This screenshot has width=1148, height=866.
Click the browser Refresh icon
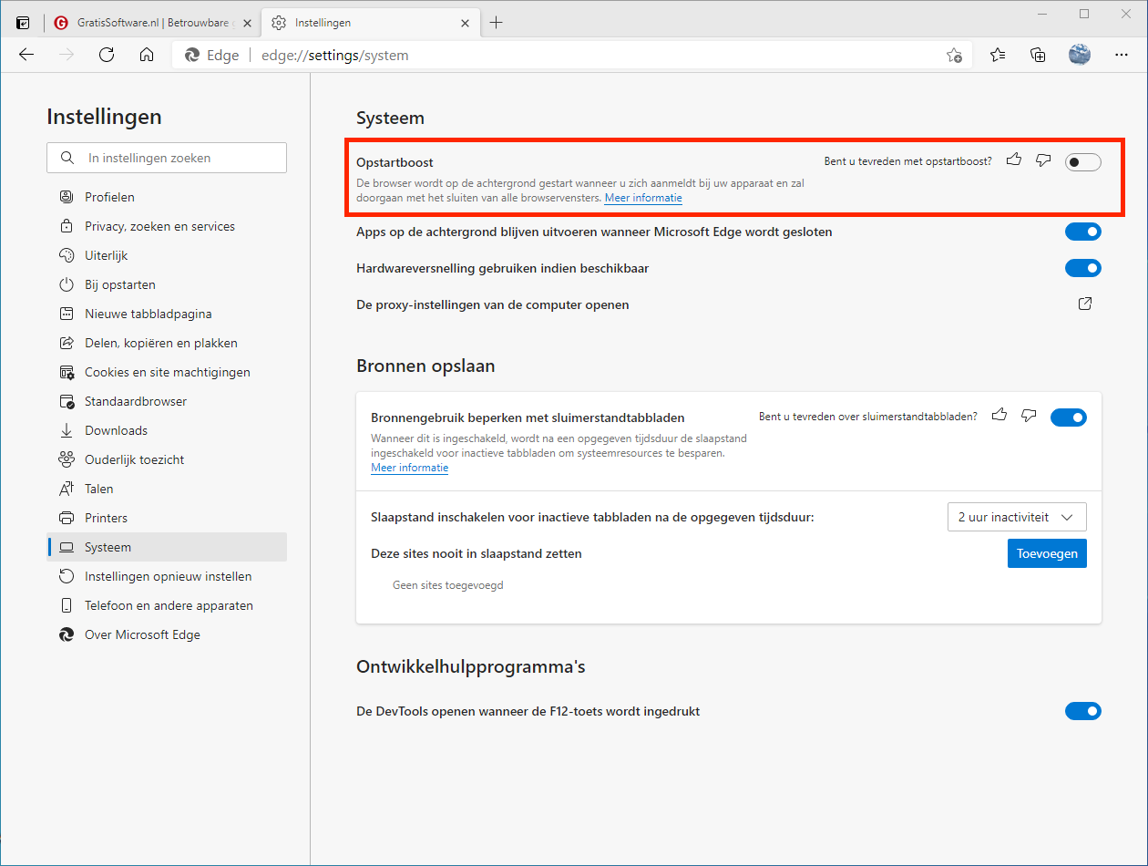click(107, 55)
